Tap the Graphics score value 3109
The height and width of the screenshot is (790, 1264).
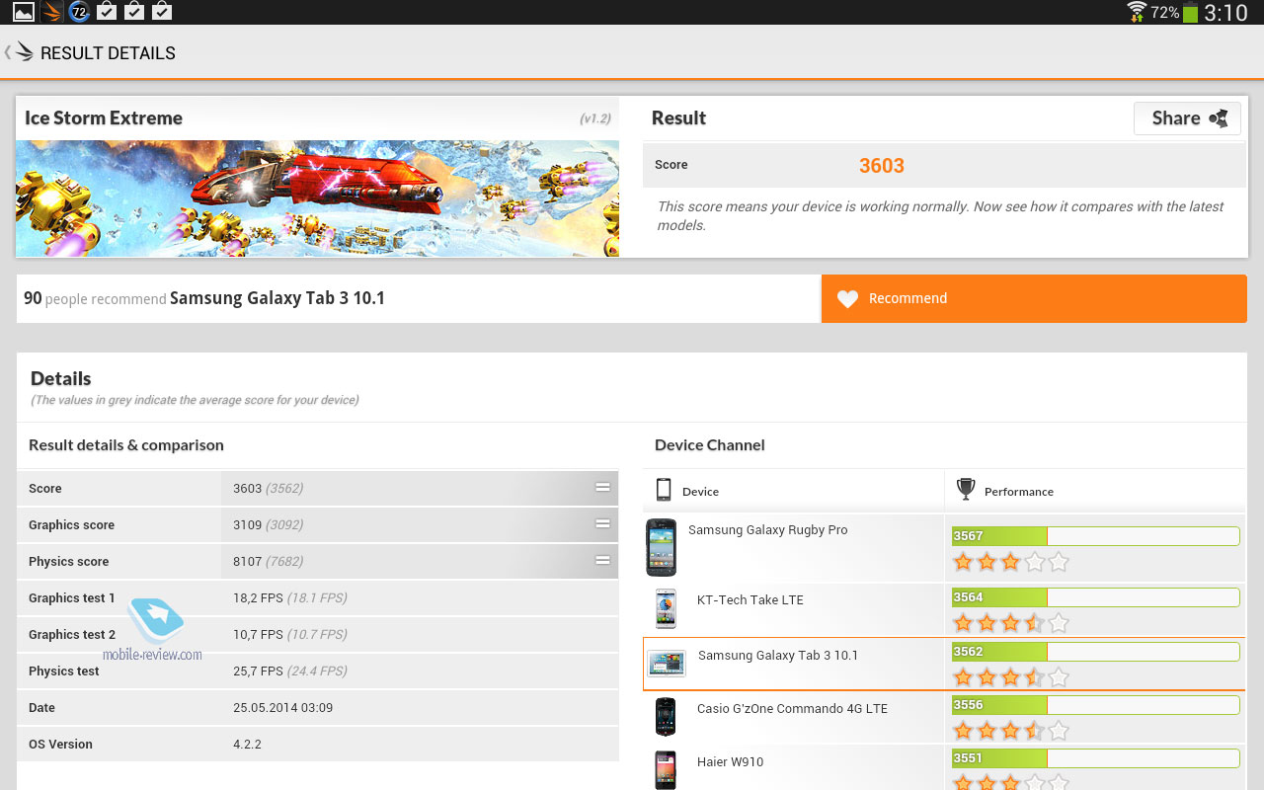(x=247, y=524)
